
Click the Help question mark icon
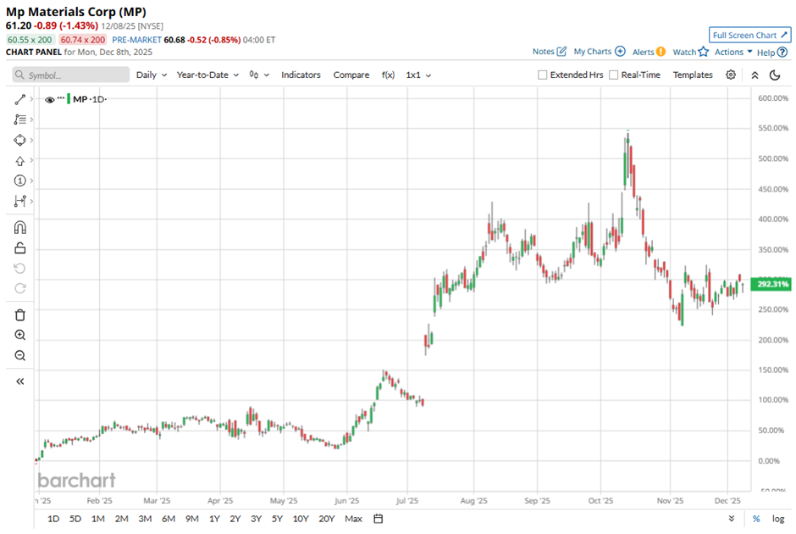pyautogui.click(x=782, y=52)
